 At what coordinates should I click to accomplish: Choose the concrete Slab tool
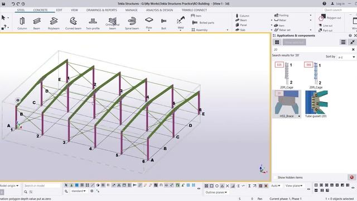point(240,30)
